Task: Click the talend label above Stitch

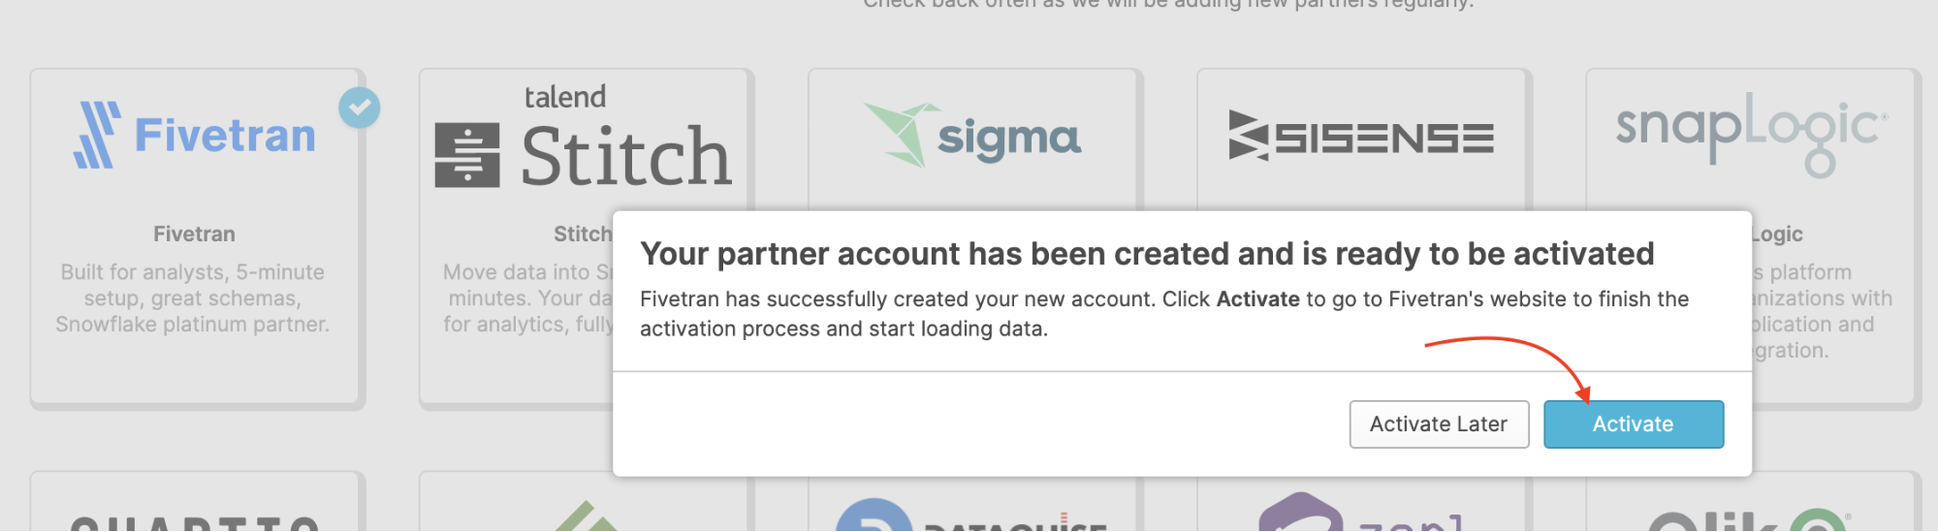Action: pos(564,97)
